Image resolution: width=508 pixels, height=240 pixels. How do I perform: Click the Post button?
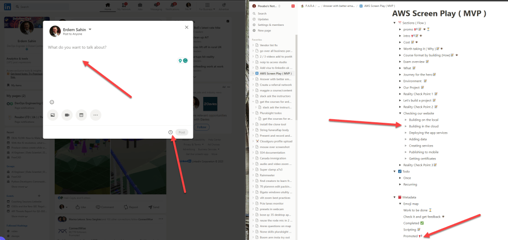[x=182, y=132]
